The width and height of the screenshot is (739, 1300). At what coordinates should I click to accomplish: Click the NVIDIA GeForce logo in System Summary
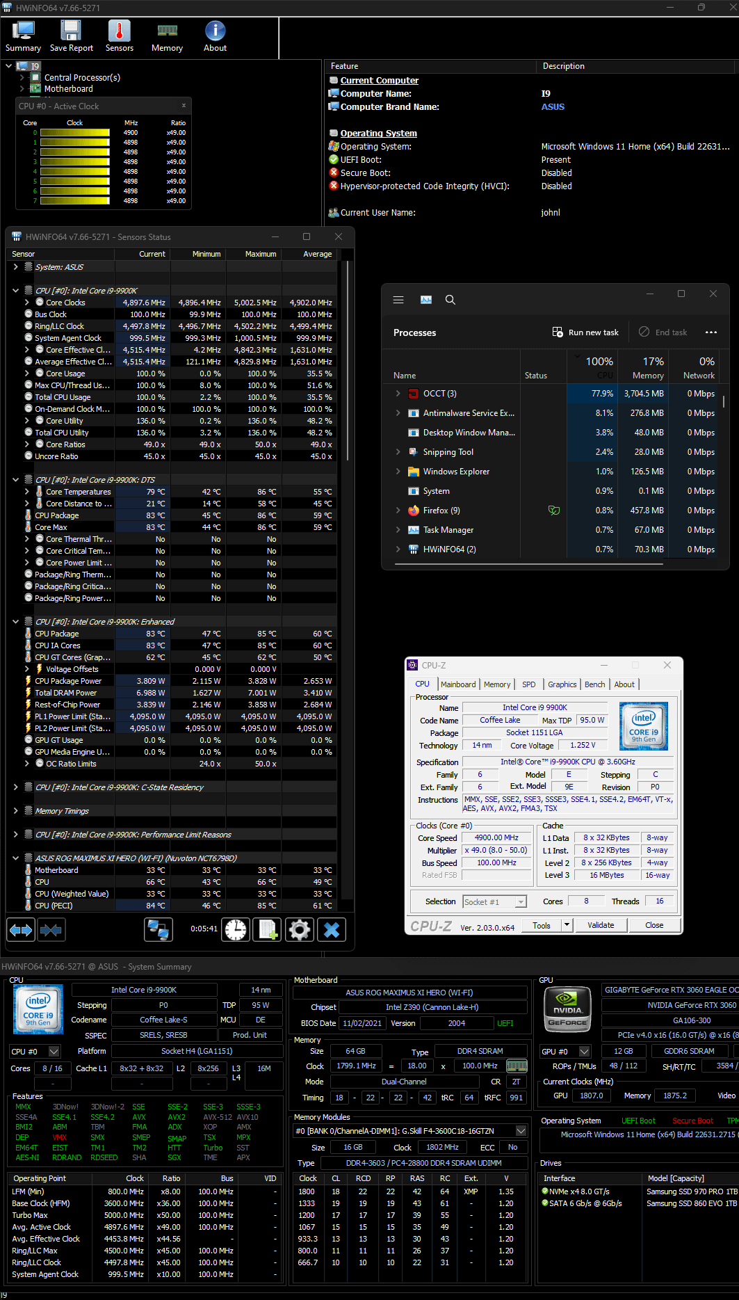coord(567,1008)
